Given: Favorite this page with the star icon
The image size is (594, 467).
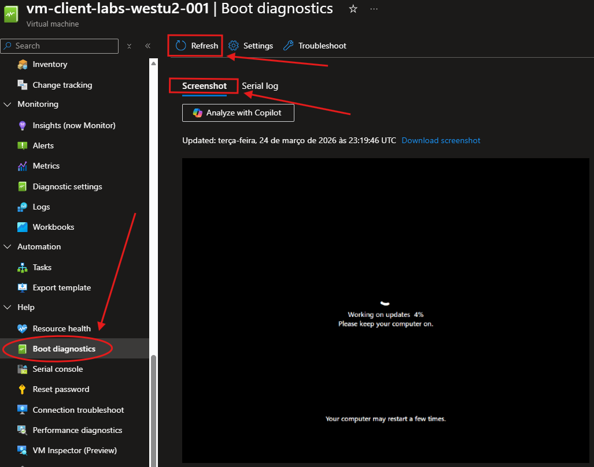Looking at the screenshot, I should (x=353, y=9).
